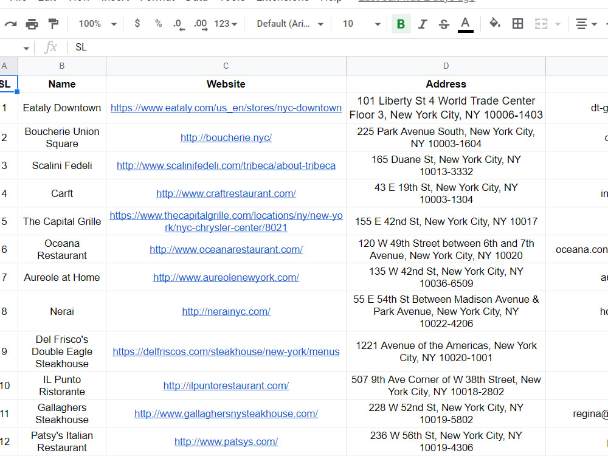Screen dimensions: 608x456
Task: Open the 123 number format dropdown
Action: (x=226, y=24)
